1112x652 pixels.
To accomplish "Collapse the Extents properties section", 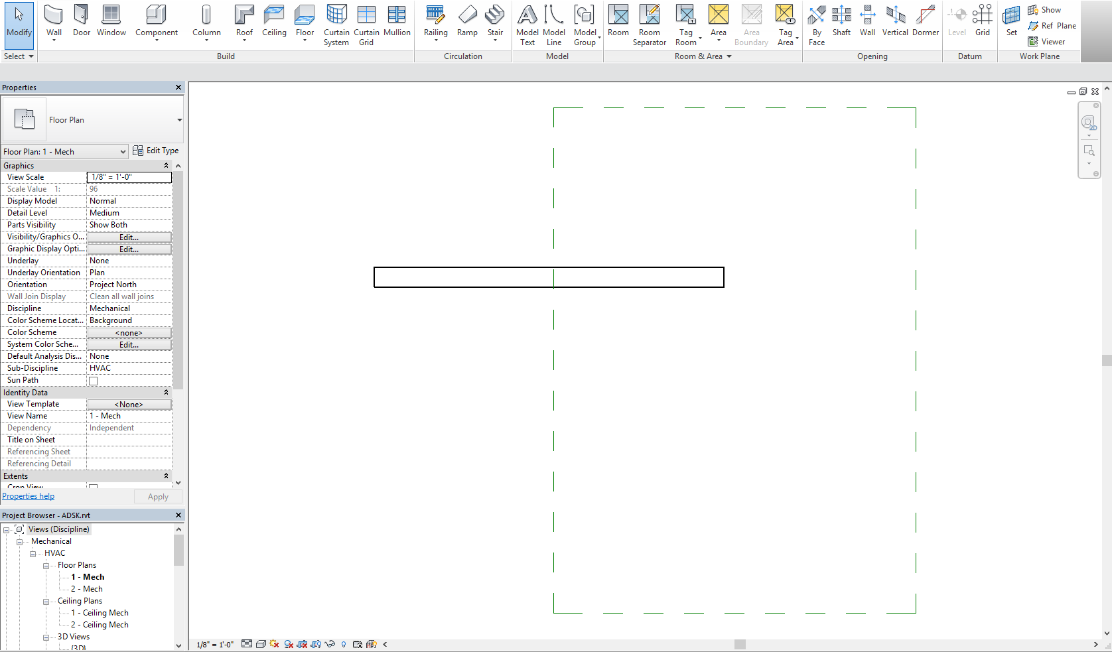I will [x=166, y=476].
